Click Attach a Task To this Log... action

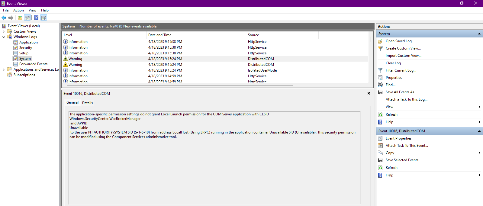tap(407, 99)
